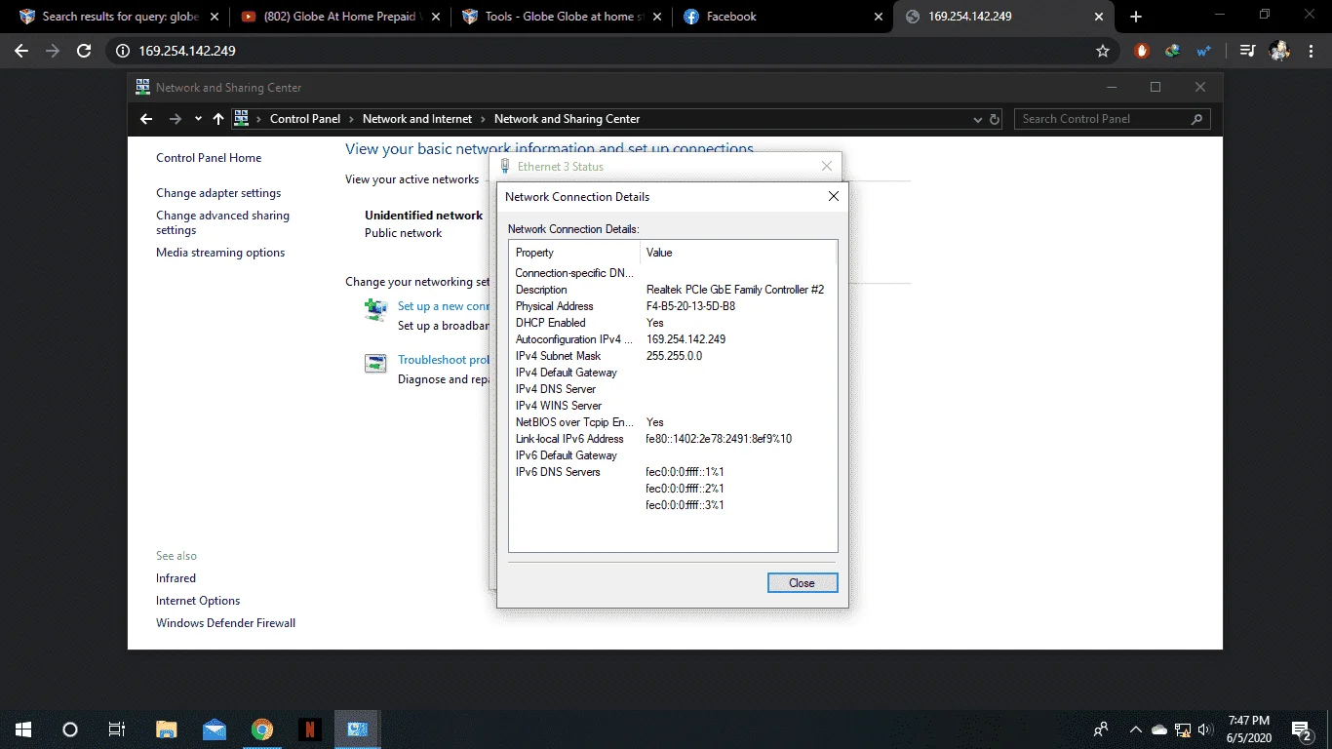Viewport: 1332px width, 749px height.
Task: Open Windows Defender Firewall link
Action: coord(225,623)
